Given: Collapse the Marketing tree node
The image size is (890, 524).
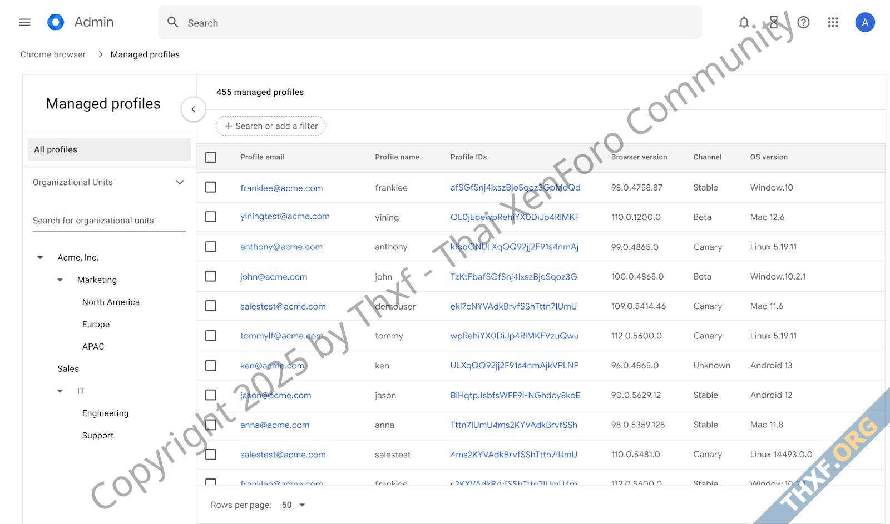Looking at the screenshot, I should [60, 280].
